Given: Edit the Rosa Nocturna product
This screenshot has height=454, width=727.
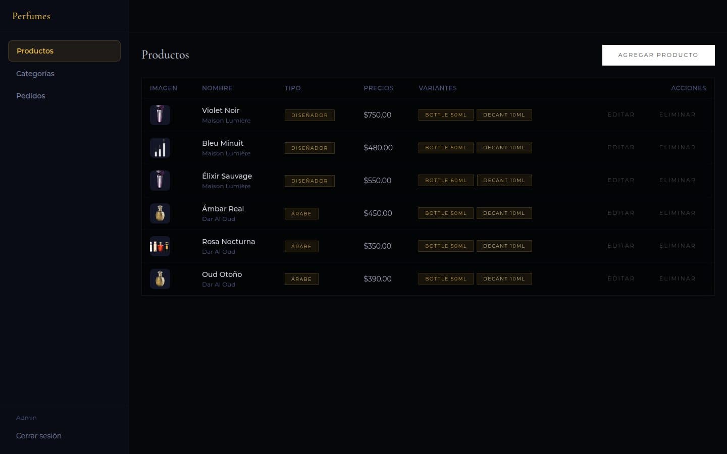Looking at the screenshot, I should (621, 246).
